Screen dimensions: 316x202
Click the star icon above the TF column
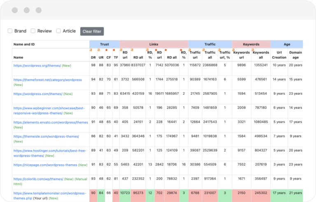pos(114,50)
